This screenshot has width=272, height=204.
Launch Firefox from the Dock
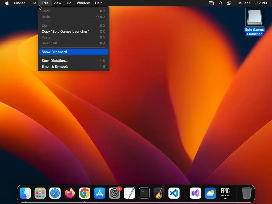tap(70, 193)
